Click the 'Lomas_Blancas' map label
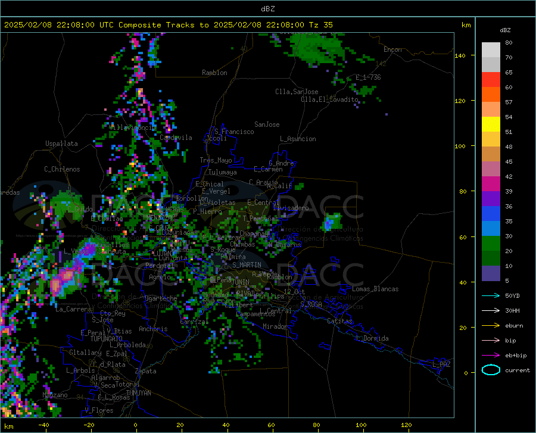 pyautogui.click(x=375, y=289)
